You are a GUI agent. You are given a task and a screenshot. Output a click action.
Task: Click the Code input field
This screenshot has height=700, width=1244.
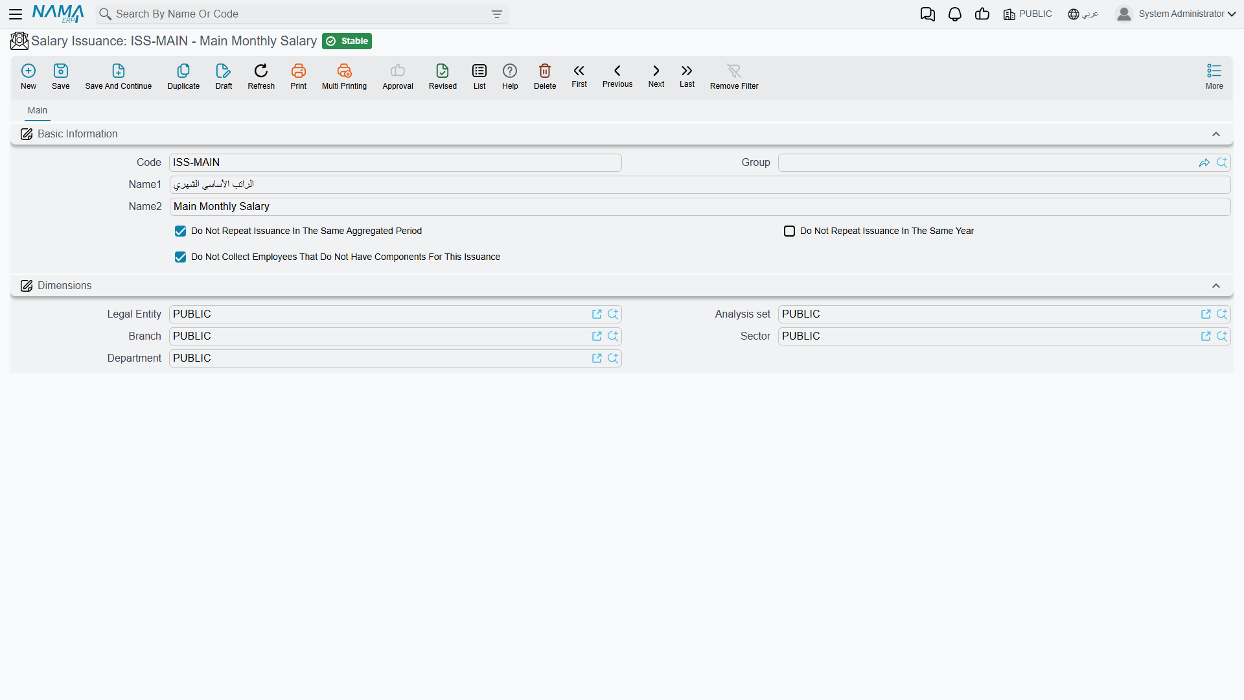click(395, 163)
